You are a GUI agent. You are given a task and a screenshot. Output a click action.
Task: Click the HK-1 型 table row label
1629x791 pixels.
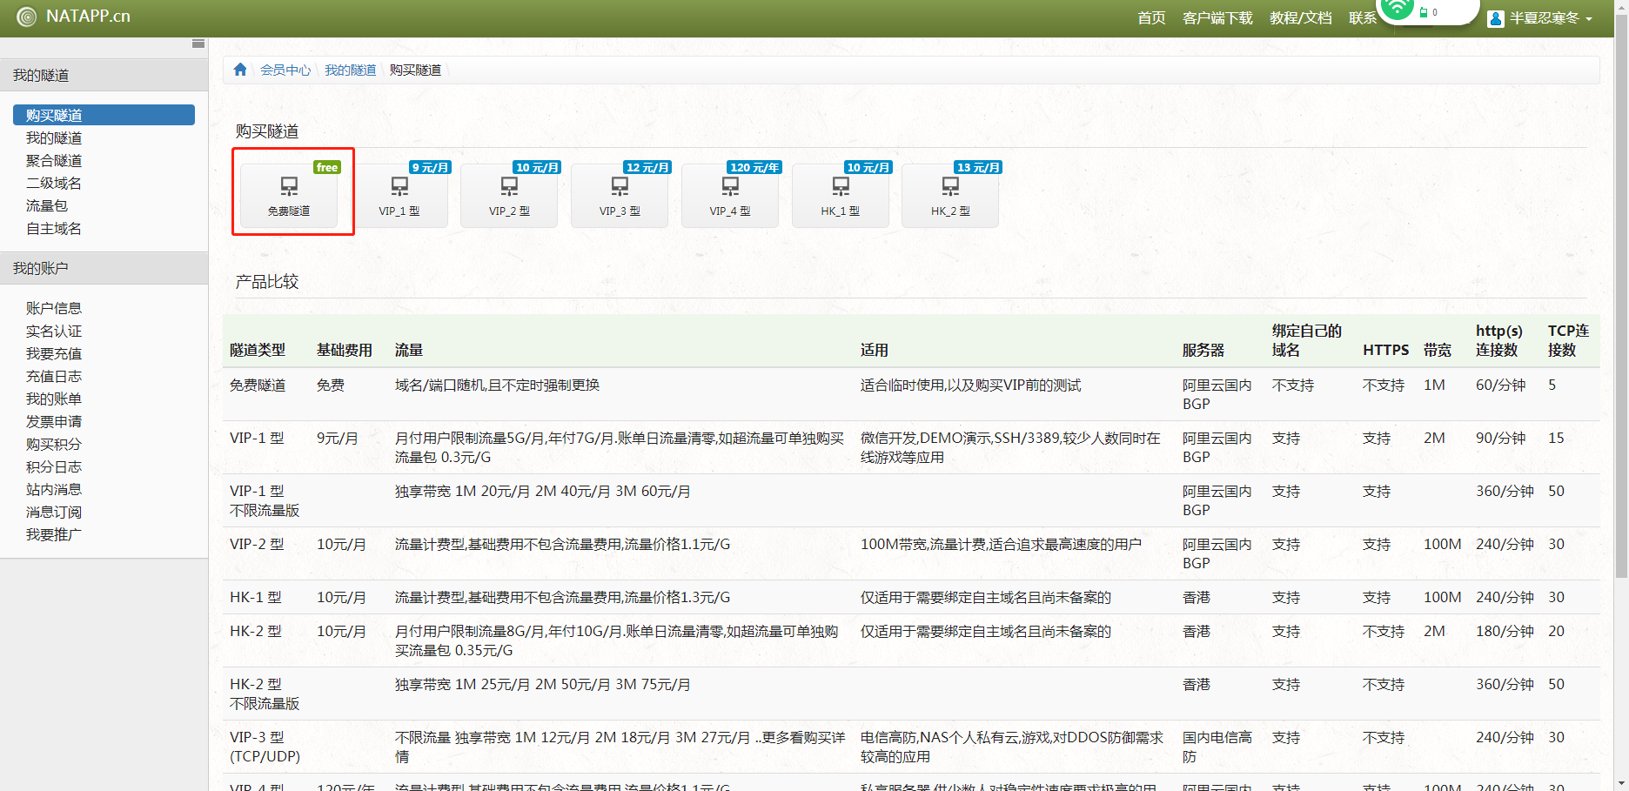coord(256,598)
